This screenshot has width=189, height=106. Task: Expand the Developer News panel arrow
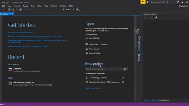(x=136, y=32)
